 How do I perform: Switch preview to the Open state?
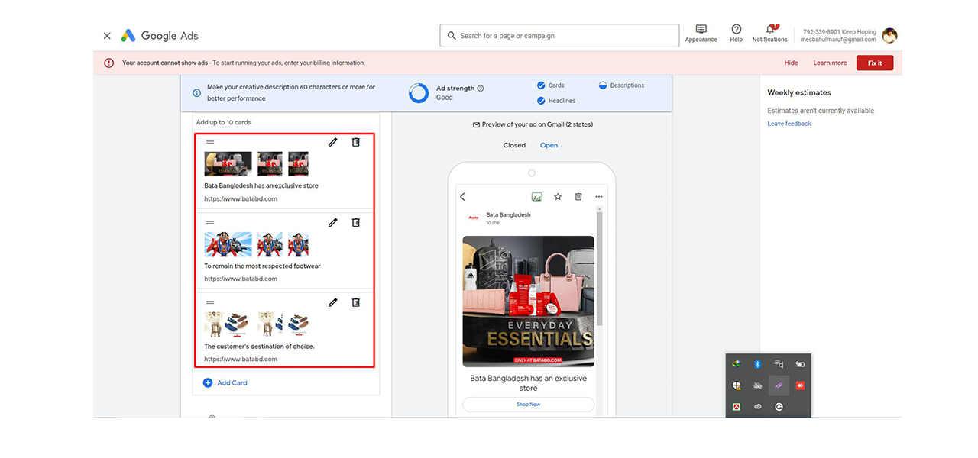(549, 145)
